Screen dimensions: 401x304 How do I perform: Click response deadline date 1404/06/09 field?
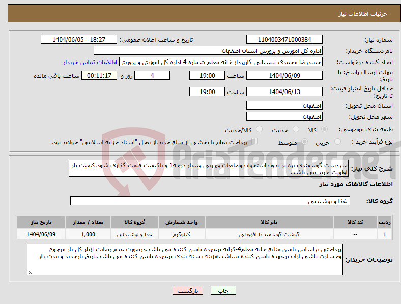[x=284, y=76]
